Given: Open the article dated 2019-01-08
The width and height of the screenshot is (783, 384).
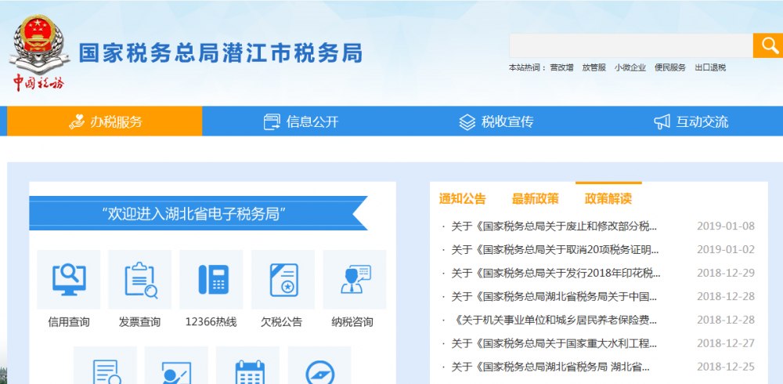Looking at the screenshot, I should [554, 226].
